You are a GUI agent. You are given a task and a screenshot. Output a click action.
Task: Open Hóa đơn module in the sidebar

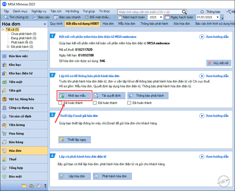[x=24, y=151]
